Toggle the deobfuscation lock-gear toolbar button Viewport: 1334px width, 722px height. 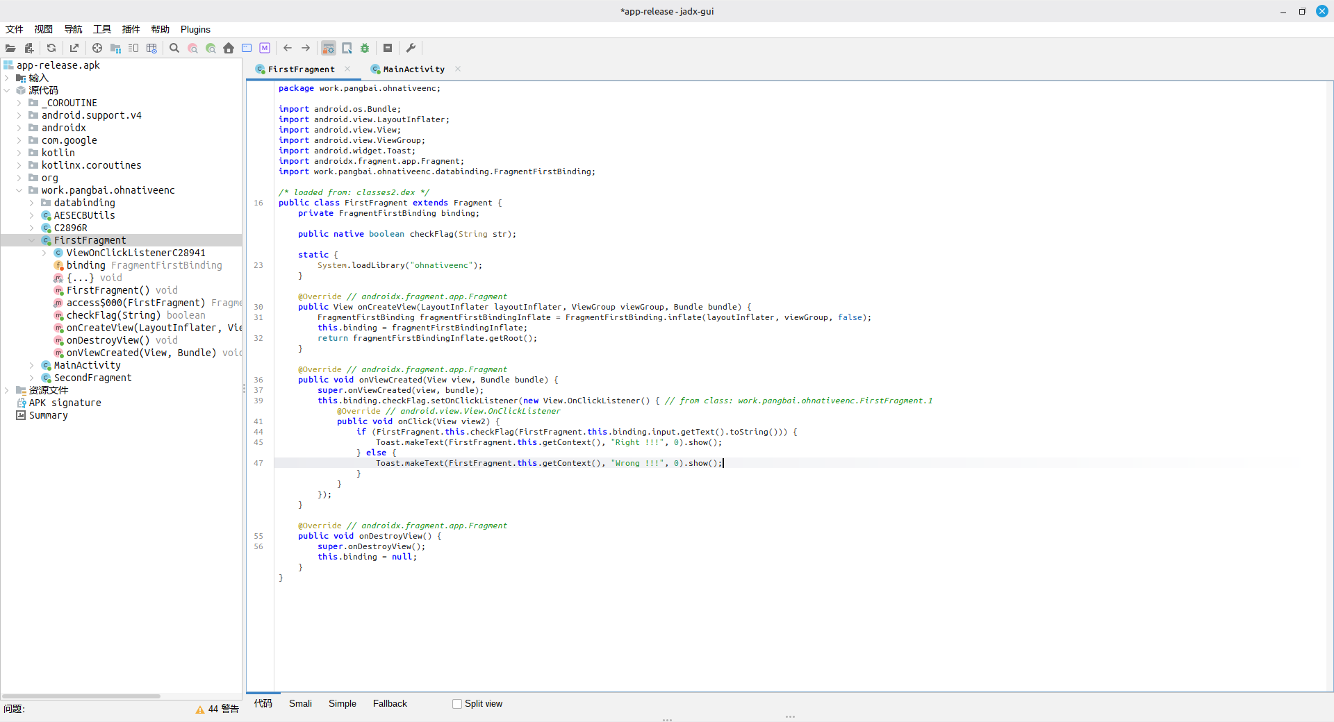pyautogui.click(x=329, y=49)
